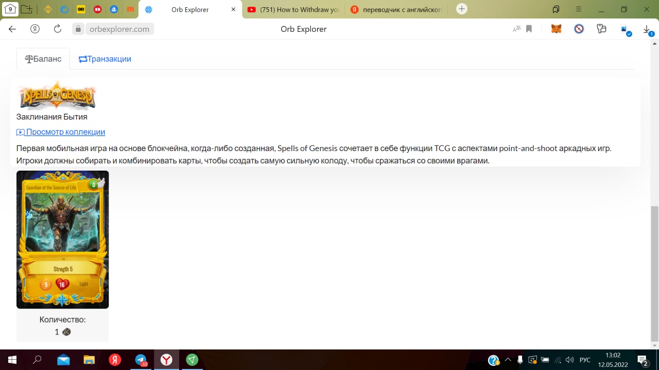
Task: Click the orbexplorer.com address field
Action: [119, 29]
